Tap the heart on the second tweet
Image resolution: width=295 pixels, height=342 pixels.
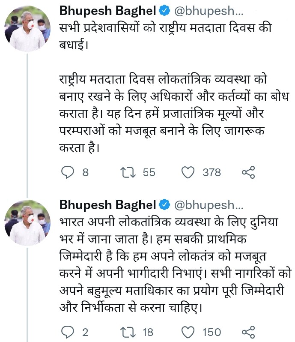(x=188, y=332)
